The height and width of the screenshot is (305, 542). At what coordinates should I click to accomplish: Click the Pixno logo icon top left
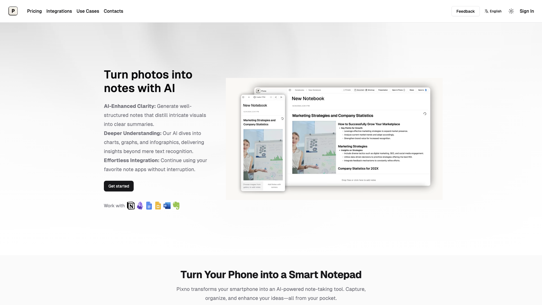(13, 11)
